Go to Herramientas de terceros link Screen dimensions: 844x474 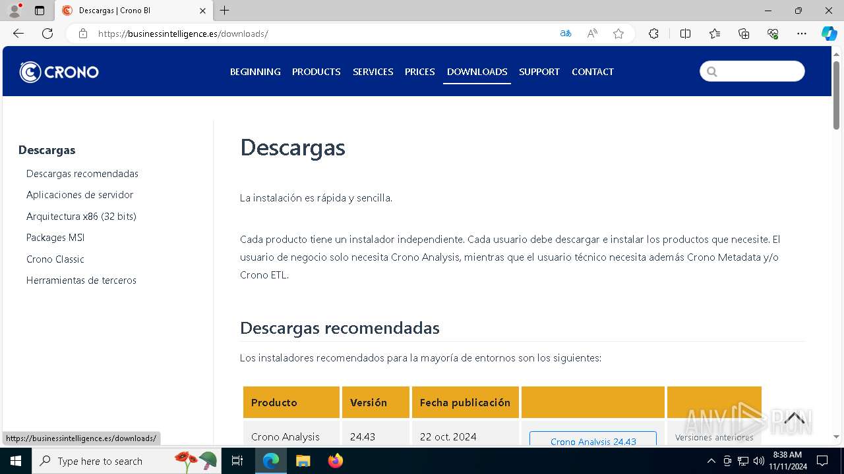click(x=81, y=280)
